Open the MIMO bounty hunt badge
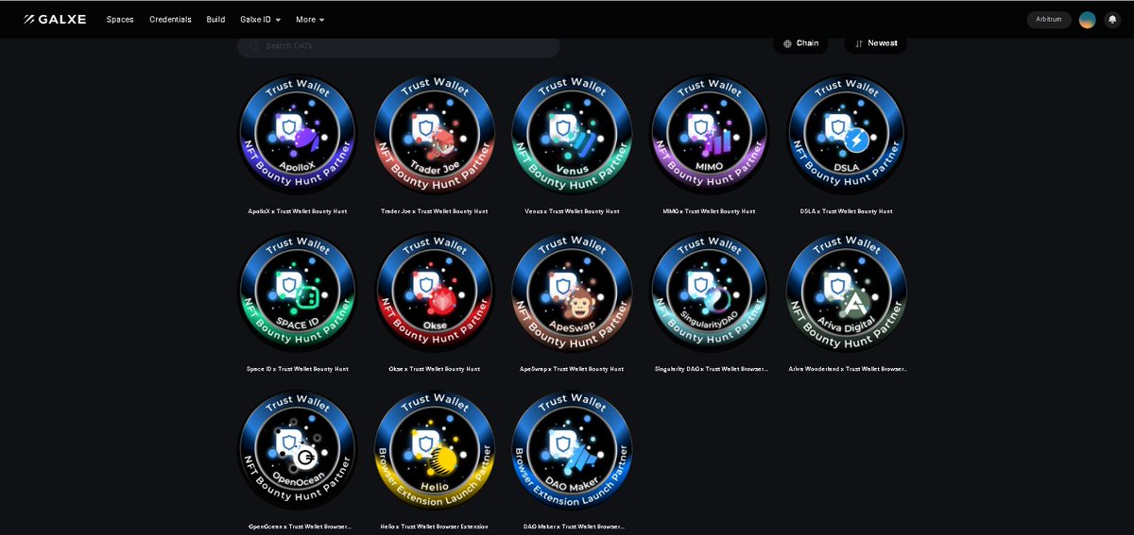Image resolution: width=1134 pixels, height=535 pixels. click(x=709, y=134)
